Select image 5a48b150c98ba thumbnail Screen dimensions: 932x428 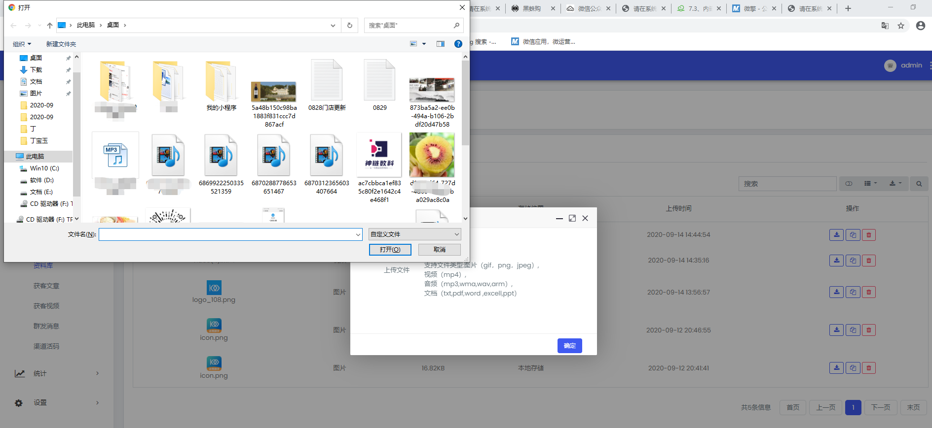click(x=274, y=92)
